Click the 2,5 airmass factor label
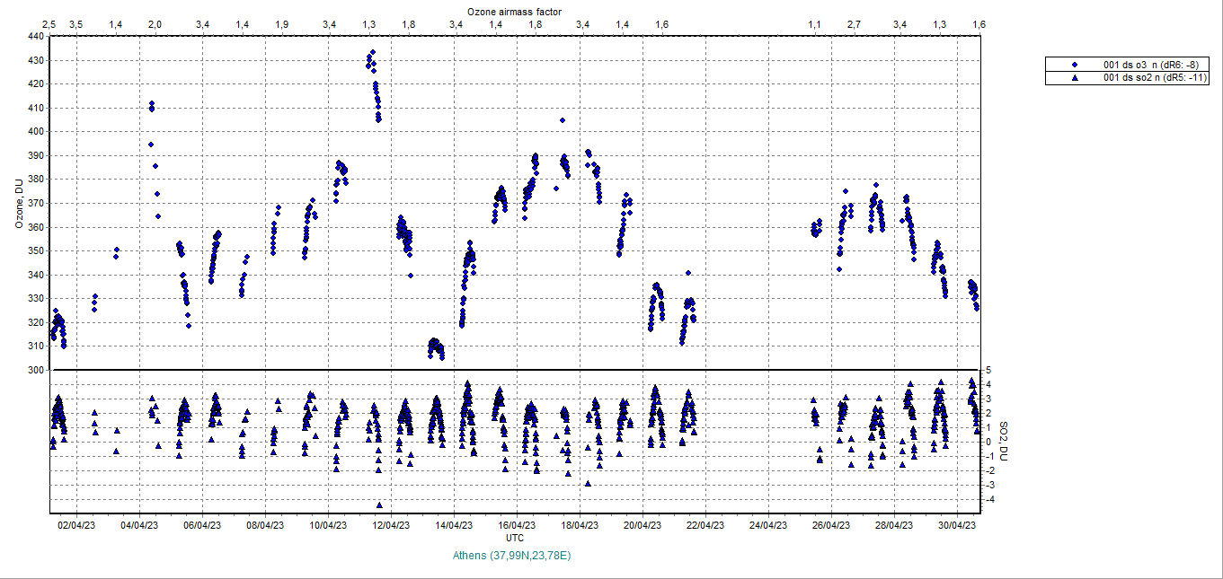The height and width of the screenshot is (579, 1223). coord(49,24)
